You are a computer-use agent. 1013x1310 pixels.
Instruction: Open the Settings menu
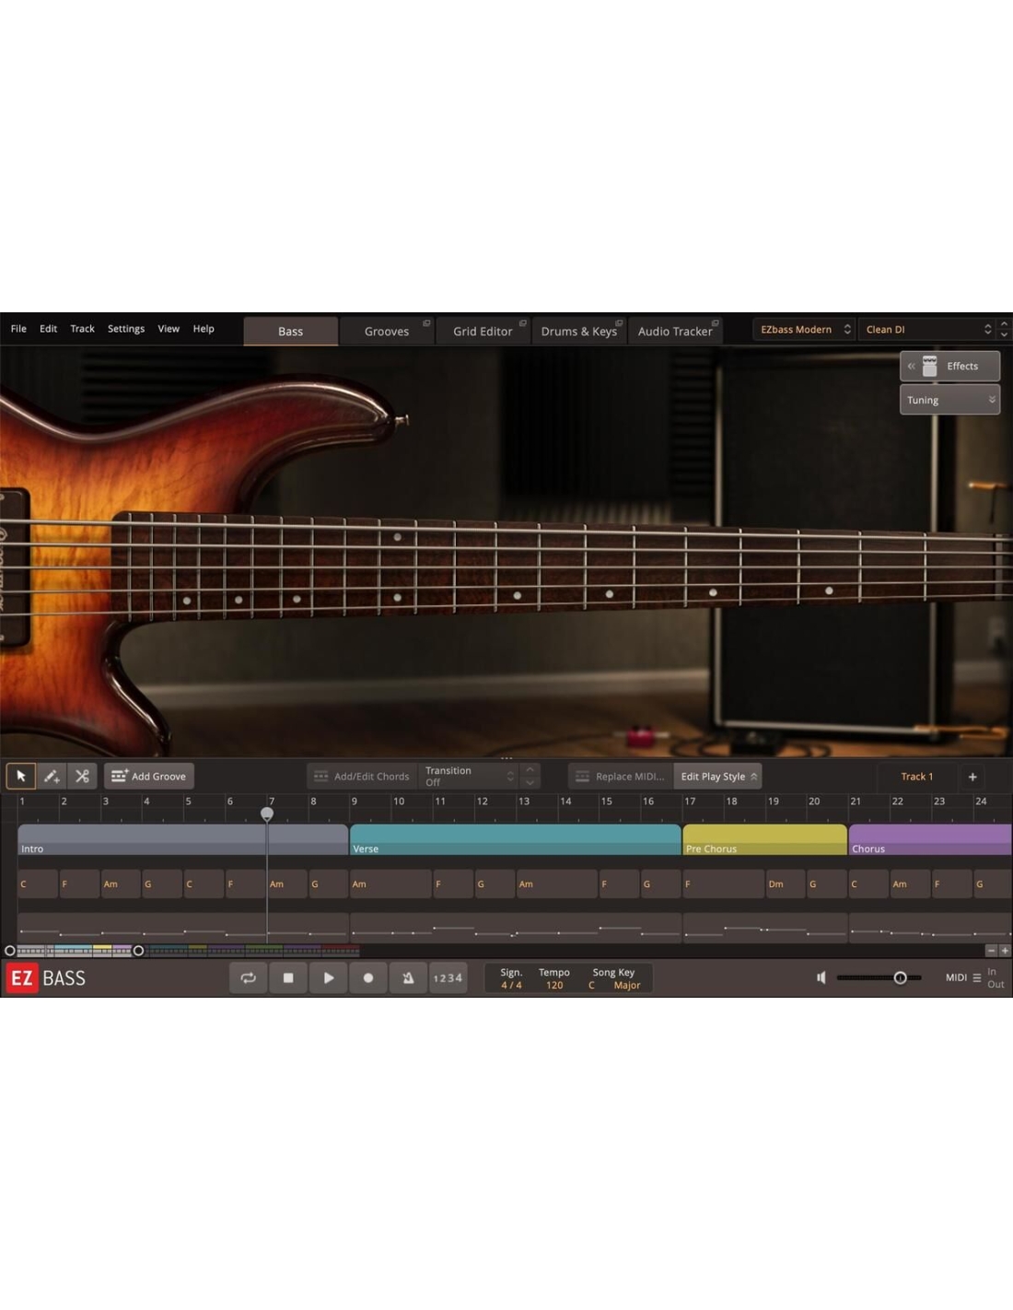pyautogui.click(x=126, y=329)
